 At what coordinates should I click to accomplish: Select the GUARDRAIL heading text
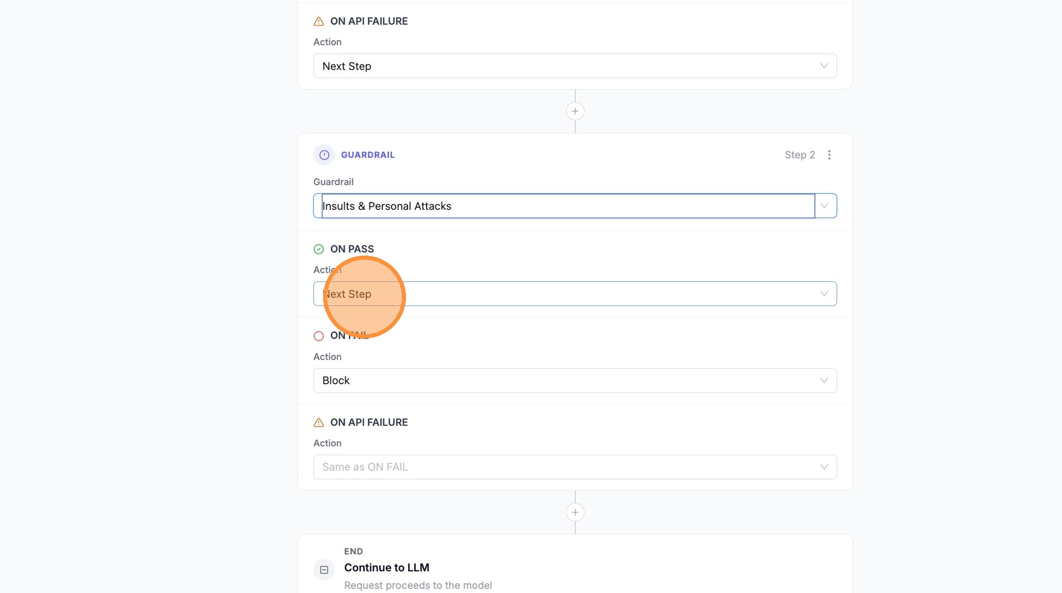pyautogui.click(x=367, y=154)
